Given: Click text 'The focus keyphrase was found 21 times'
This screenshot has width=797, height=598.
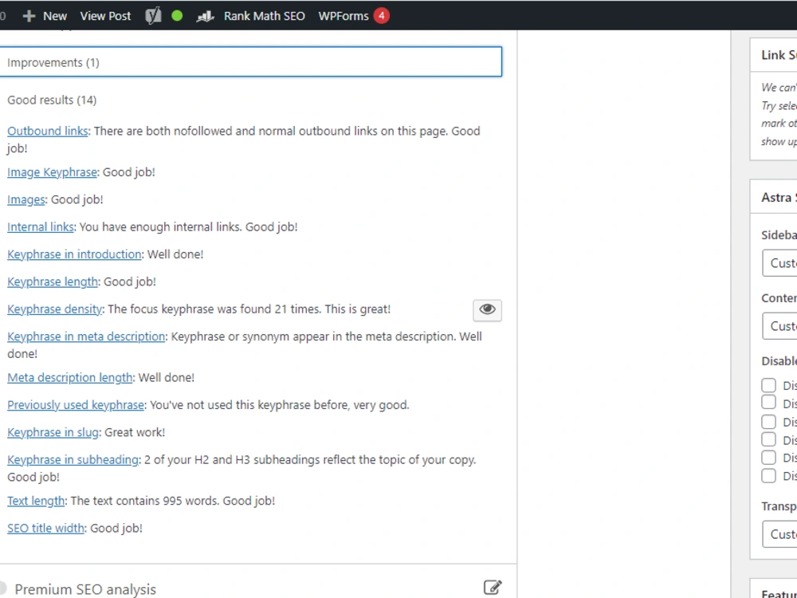Looking at the screenshot, I should coord(213,309).
